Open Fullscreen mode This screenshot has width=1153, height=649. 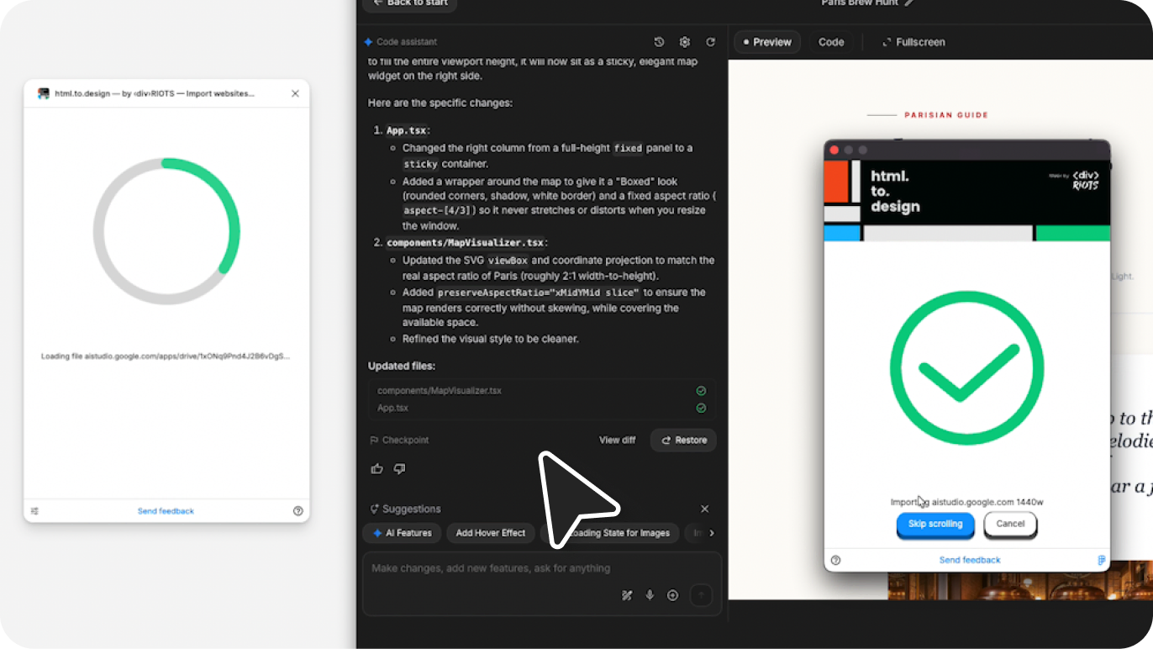click(913, 41)
